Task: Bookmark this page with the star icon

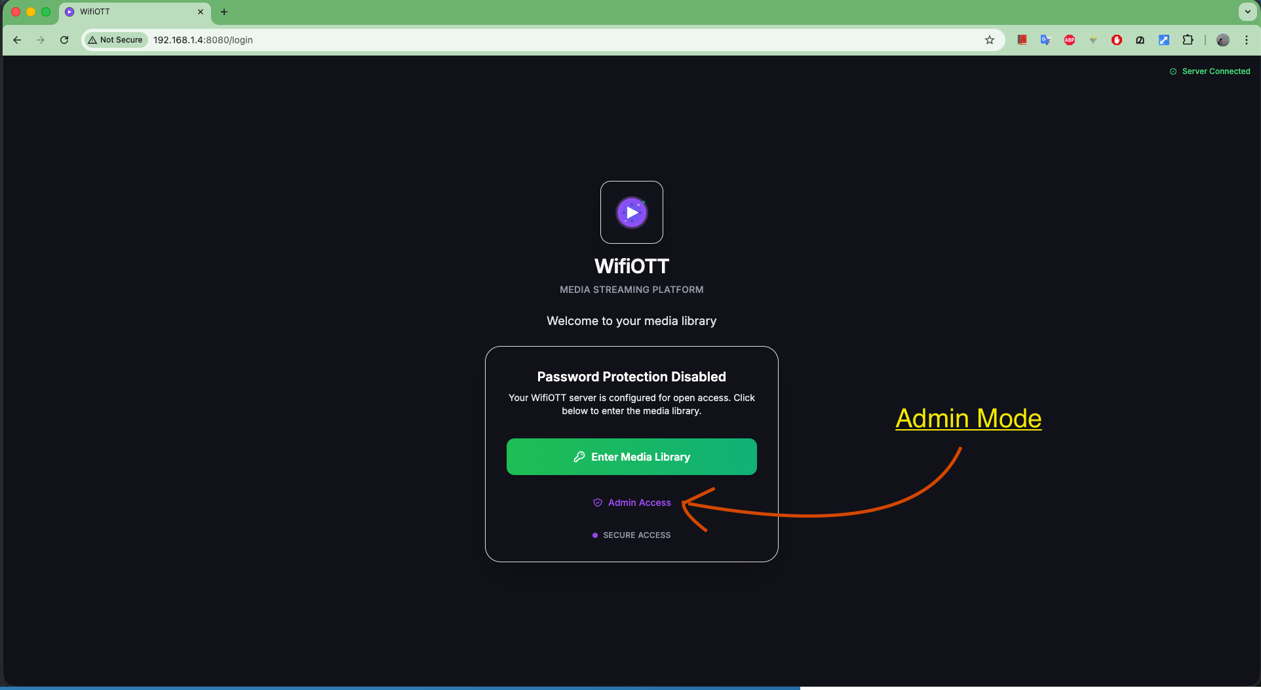Action: [x=990, y=40]
